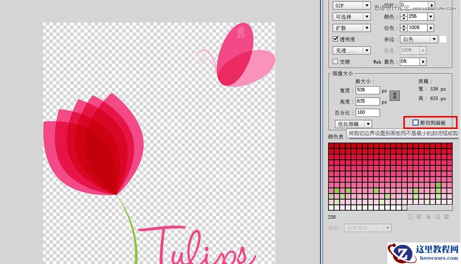Open the 扩散 dither method dropdown
461x264 pixels.
pyautogui.click(x=351, y=28)
